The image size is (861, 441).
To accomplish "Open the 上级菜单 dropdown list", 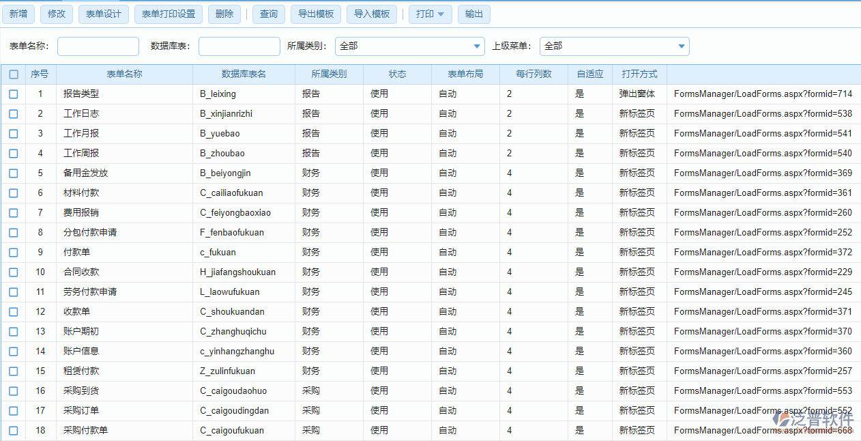I will click(x=614, y=46).
